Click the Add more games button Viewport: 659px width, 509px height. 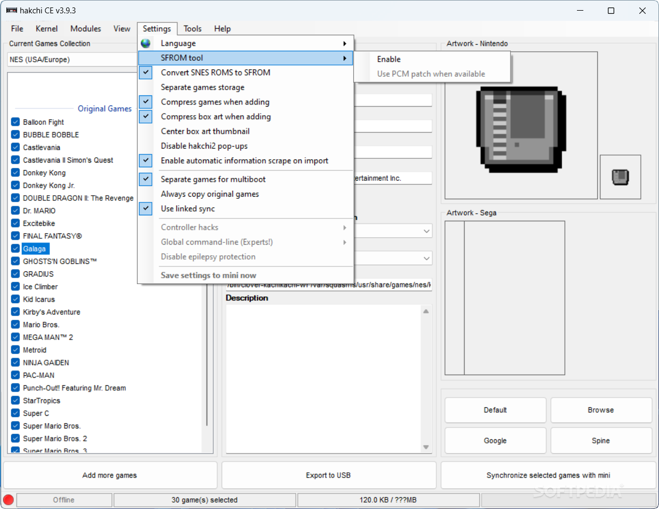pyautogui.click(x=110, y=475)
